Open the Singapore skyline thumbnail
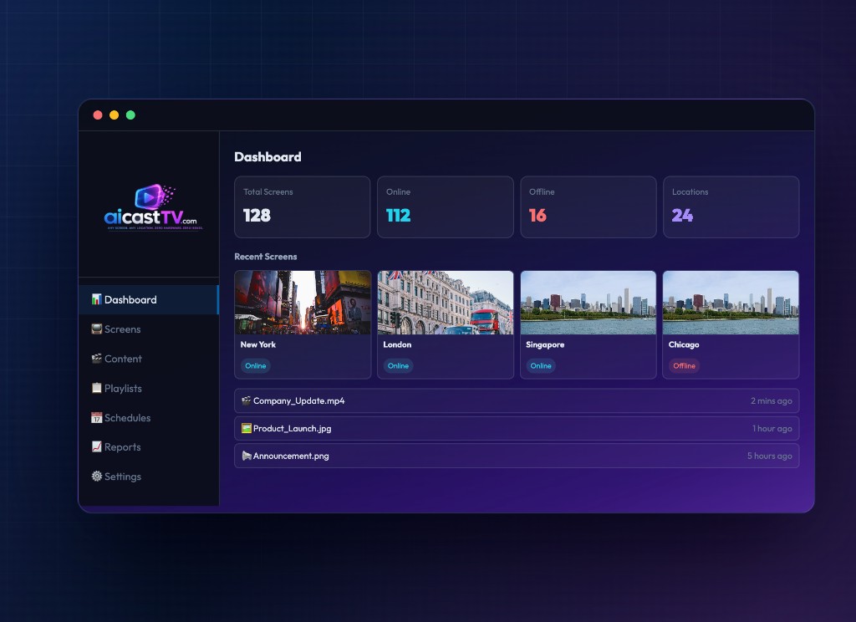The height and width of the screenshot is (622, 856). coord(588,303)
